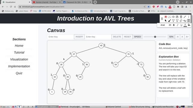Expand the bookmarks bar overflow chevron
The width and height of the screenshot is (193, 108).
190,11
